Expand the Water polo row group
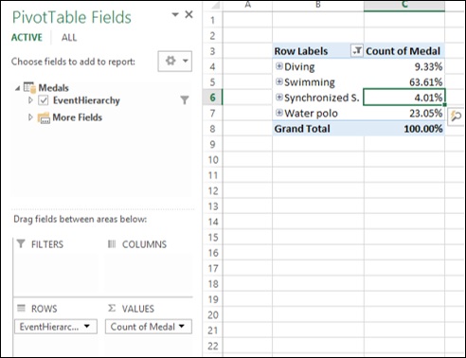Viewport: 466px width, 358px height. pyautogui.click(x=278, y=113)
